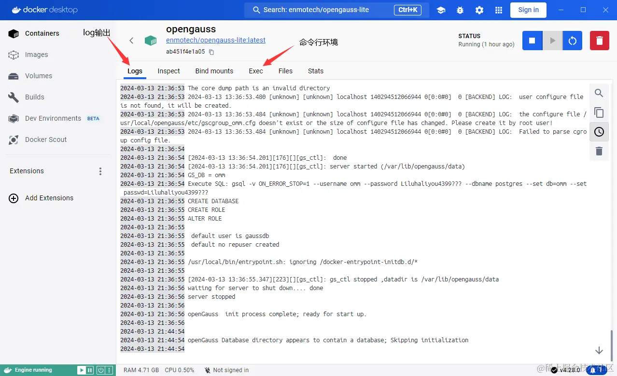
Task: Open the Learning Center graduation cap icon
Action: coord(441,10)
